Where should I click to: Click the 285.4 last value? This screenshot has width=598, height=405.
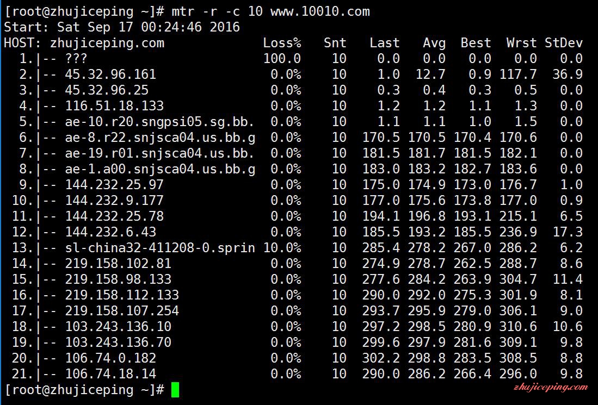(381, 248)
